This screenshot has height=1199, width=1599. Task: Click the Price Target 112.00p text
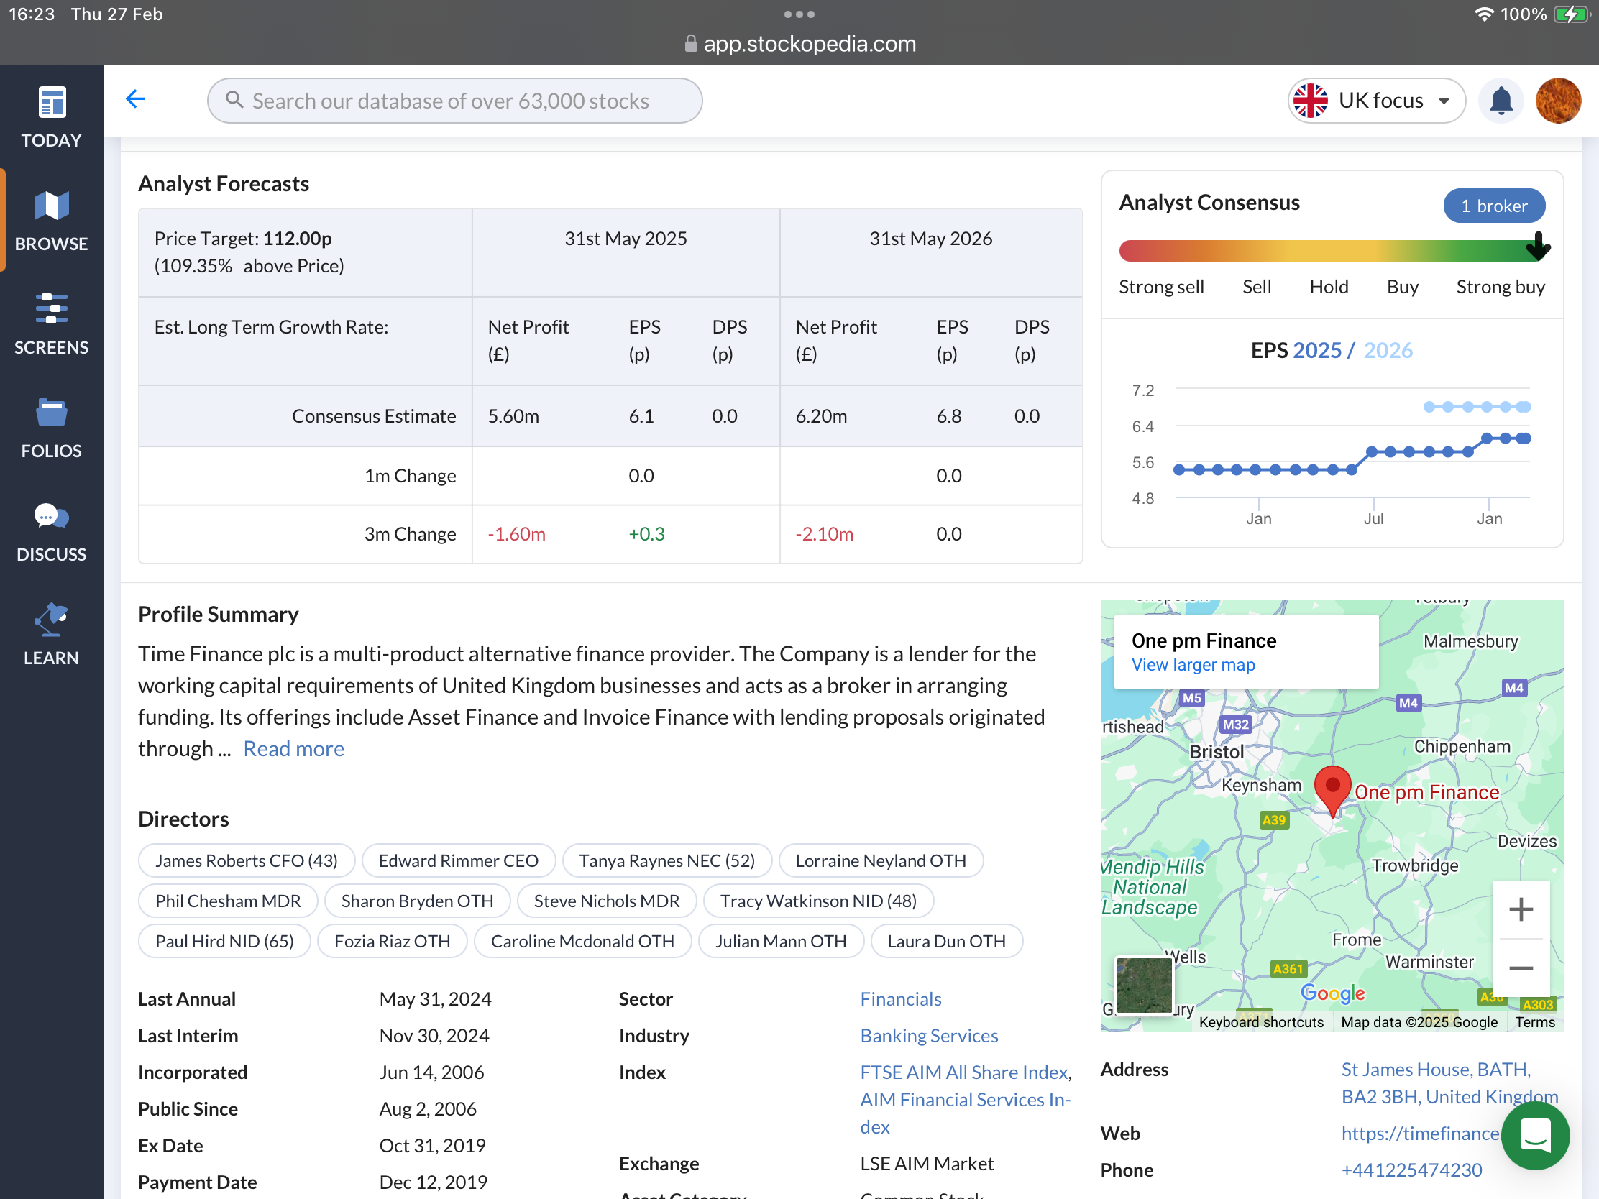(243, 239)
